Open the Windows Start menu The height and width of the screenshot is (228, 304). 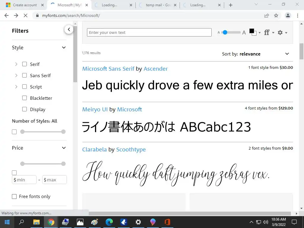7,222
